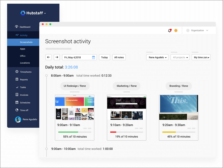Viewport: 223px width, 168px height.
Task: Show All notes
Action: (x=119, y=57)
